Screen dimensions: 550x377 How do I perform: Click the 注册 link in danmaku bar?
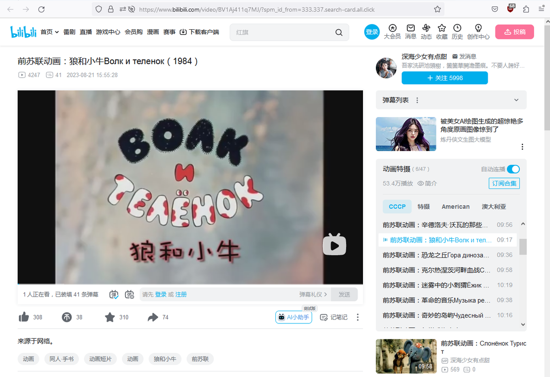click(x=181, y=295)
